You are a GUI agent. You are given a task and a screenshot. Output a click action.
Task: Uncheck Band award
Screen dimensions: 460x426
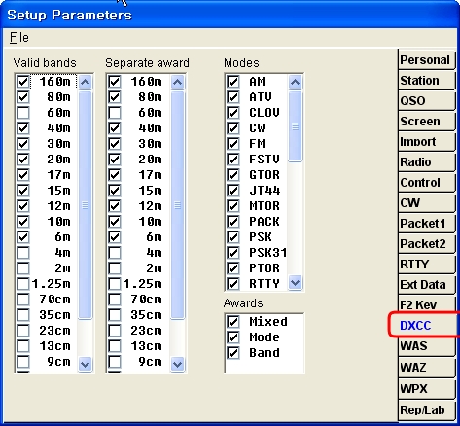click(233, 353)
